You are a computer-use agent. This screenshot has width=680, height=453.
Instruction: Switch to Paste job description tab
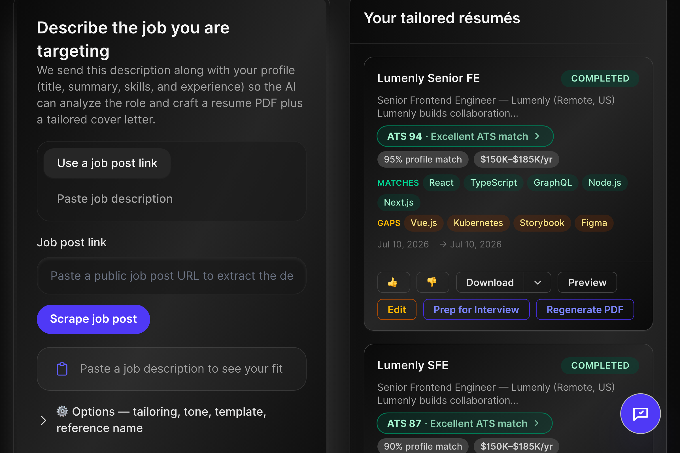[115, 199]
